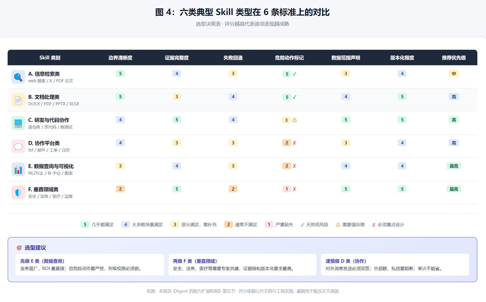The width and height of the screenshot is (486, 302).
Task: Click 数据范围声明 score 5 for 研发与代码协作
Action: [346, 120]
